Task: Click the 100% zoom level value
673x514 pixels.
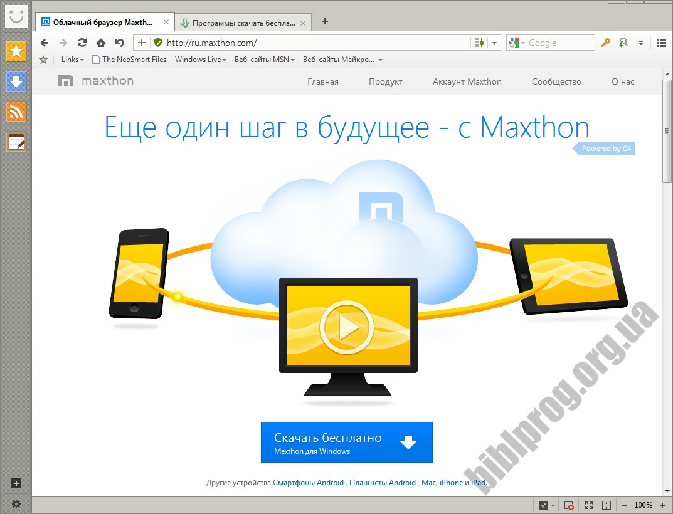Action: click(644, 505)
